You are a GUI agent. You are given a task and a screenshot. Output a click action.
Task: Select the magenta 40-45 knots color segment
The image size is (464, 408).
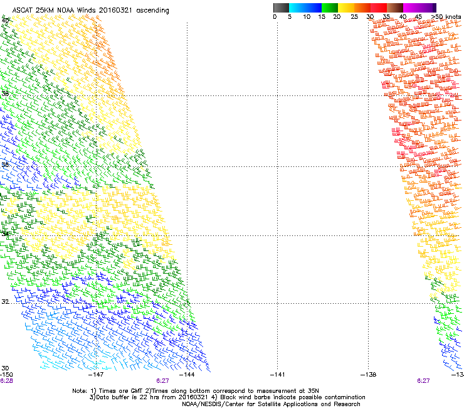[x=411, y=8]
